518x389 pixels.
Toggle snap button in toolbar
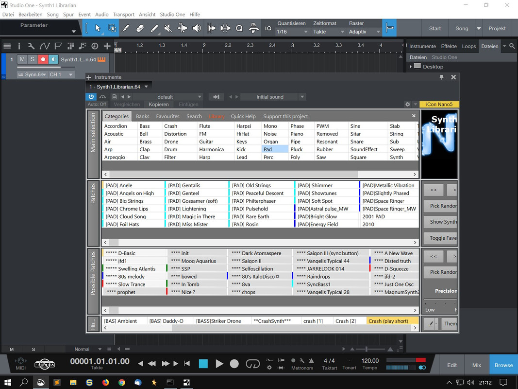click(x=389, y=28)
